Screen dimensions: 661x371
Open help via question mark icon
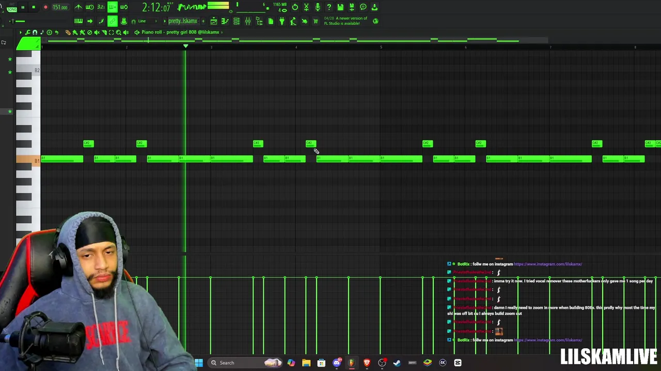[x=329, y=7]
